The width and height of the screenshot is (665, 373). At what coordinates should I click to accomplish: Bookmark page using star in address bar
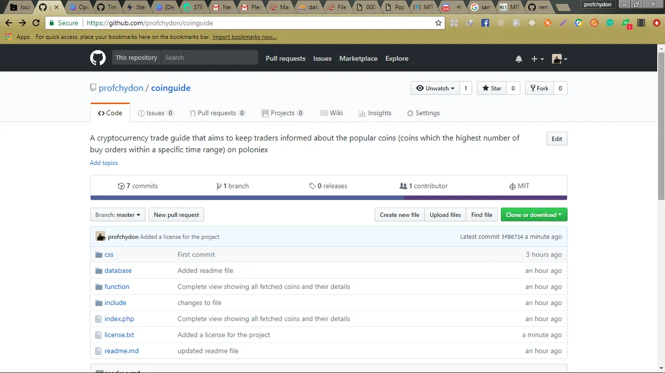438,23
